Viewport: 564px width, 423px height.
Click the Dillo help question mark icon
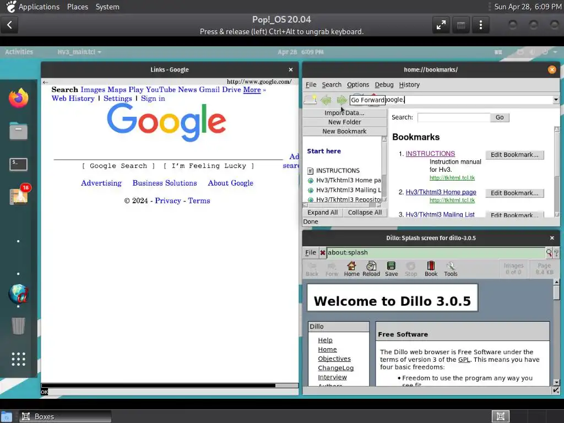pyautogui.click(x=556, y=252)
